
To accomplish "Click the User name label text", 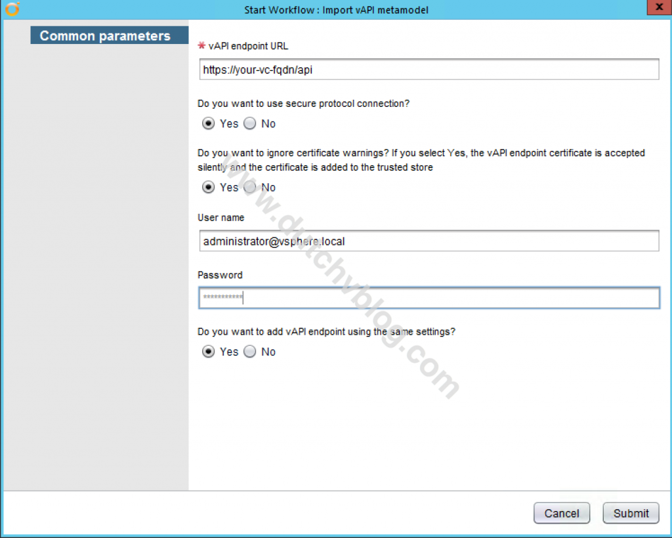I will [220, 217].
